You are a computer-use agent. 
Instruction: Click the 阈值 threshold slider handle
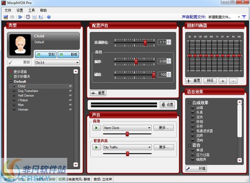pyautogui.click(x=153, y=75)
